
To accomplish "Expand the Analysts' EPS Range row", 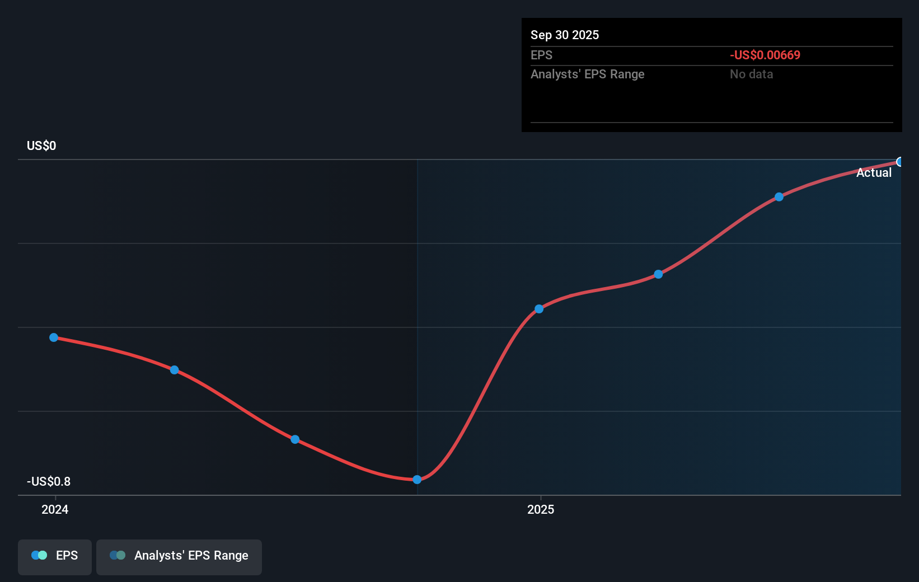I will point(587,74).
